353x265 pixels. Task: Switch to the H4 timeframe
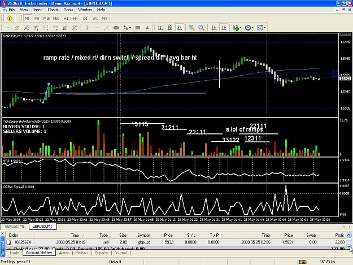pos(76,19)
